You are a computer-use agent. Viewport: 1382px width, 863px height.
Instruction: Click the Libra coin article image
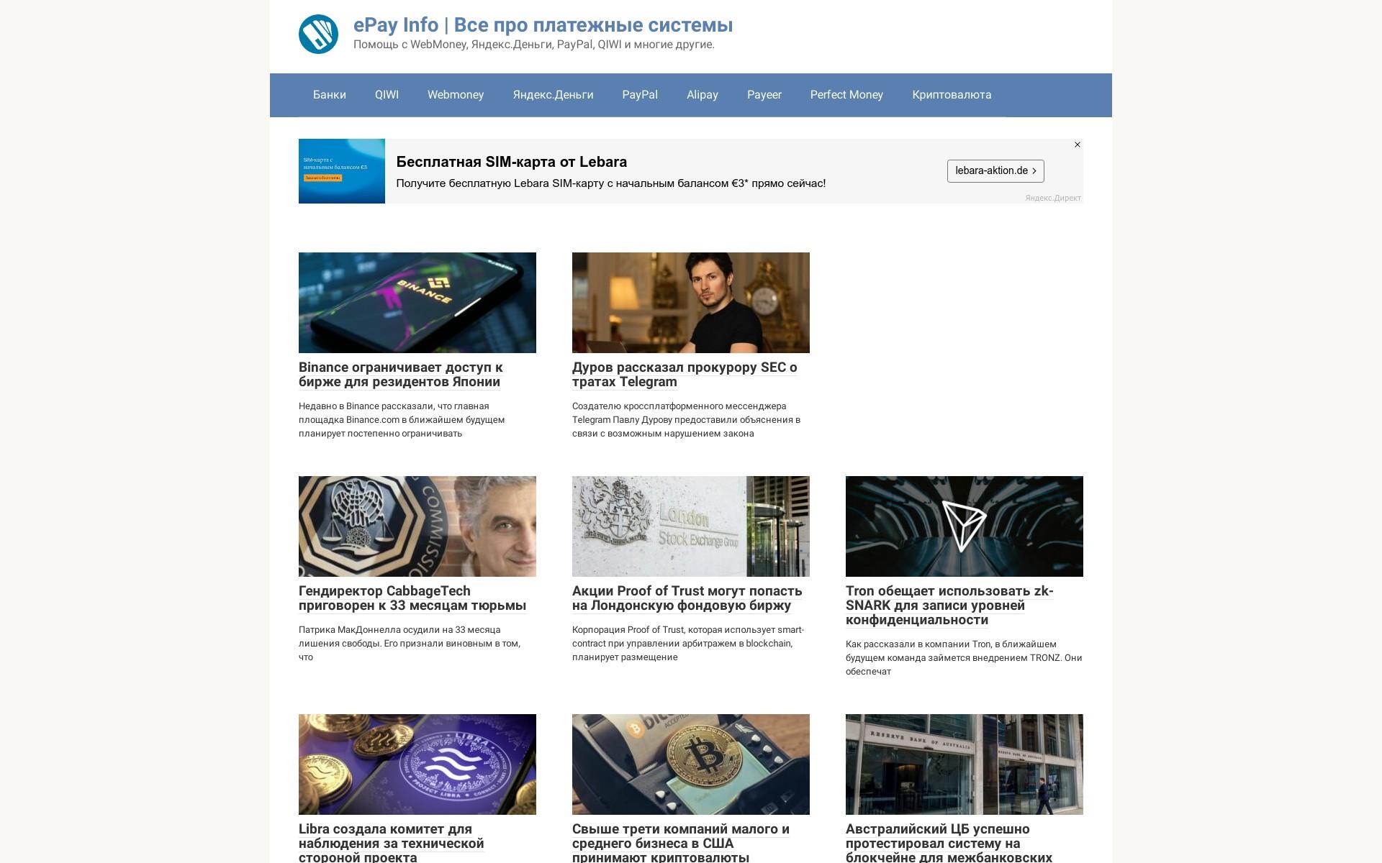(x=417, y=764)
